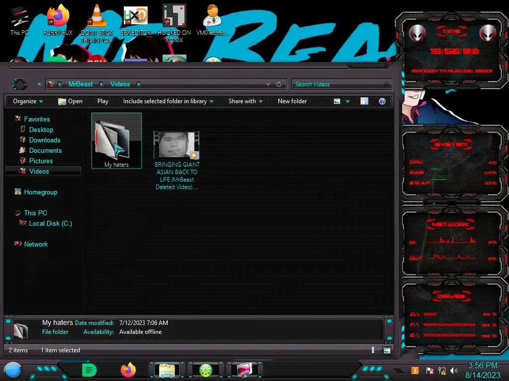Select BRINGING GIANT ASIAN BACK TO LIFE video
Screen dimensions: 509x381
(x=176, y=161)
